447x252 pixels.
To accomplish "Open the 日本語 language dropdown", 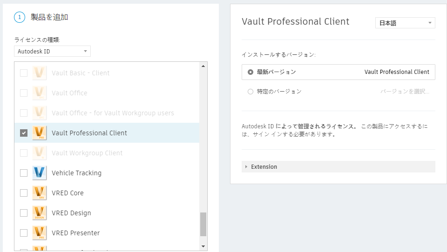I will click(x=405, y=23).
